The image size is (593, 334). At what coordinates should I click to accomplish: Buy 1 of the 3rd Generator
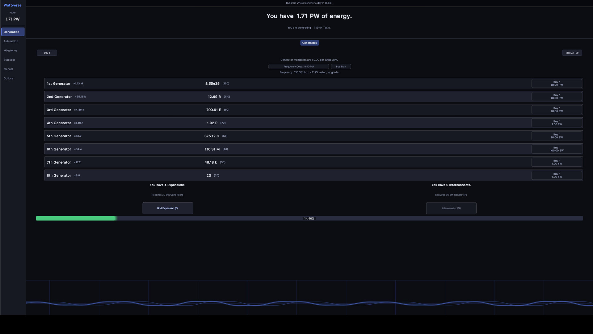(557, 110)
